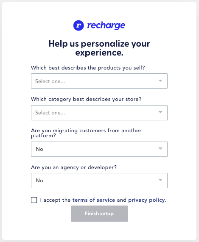
Task: Open the privacy policy link
Action: pos(146,200)
